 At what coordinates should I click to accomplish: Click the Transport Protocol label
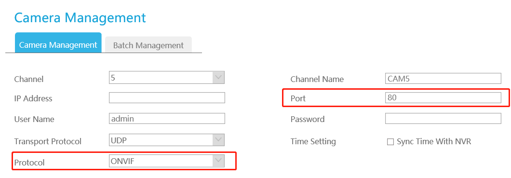[x=48, y=141]
